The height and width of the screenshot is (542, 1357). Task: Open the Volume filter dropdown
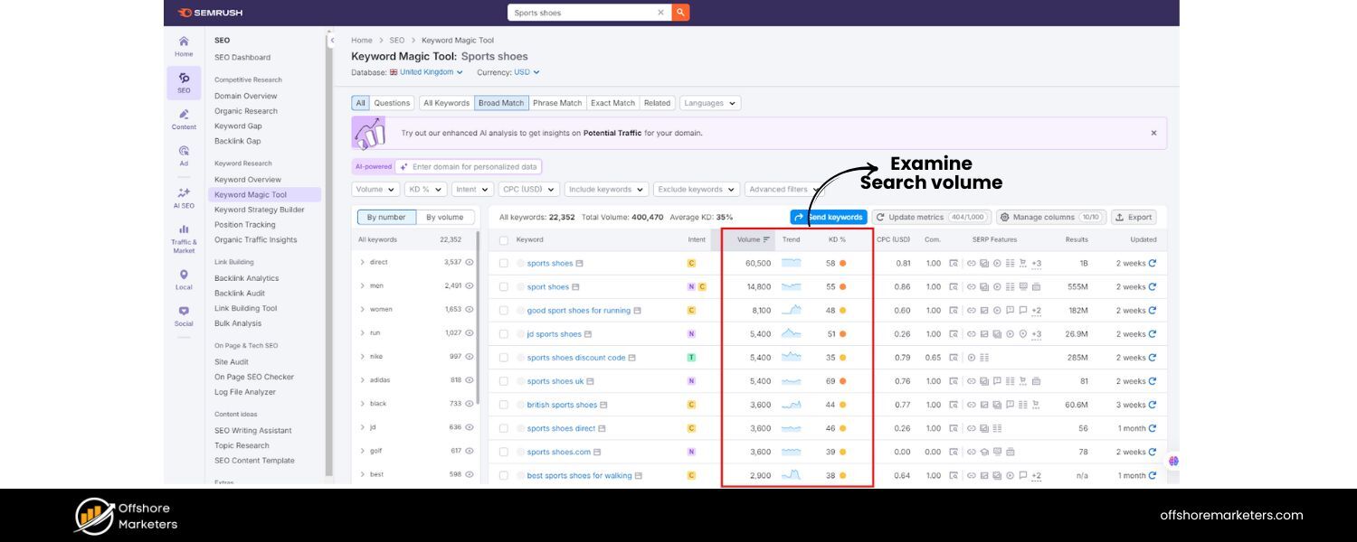[x=375, y=189]
